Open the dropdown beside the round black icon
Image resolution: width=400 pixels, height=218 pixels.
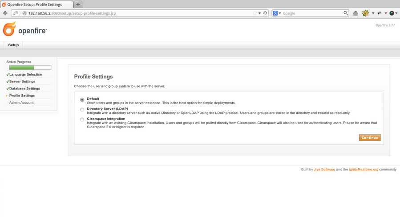pos(396,13)
